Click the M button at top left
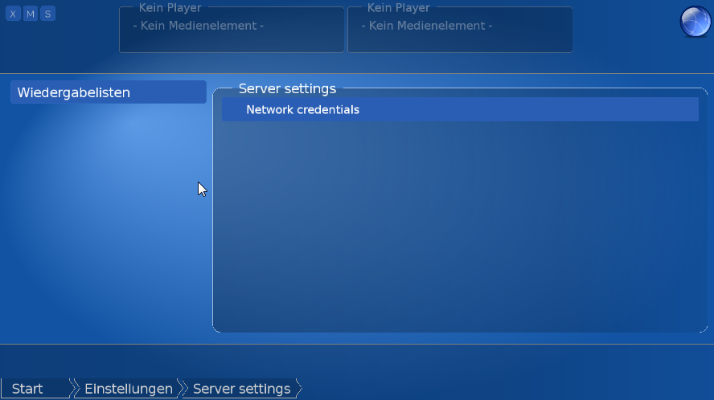 (31, 14)
